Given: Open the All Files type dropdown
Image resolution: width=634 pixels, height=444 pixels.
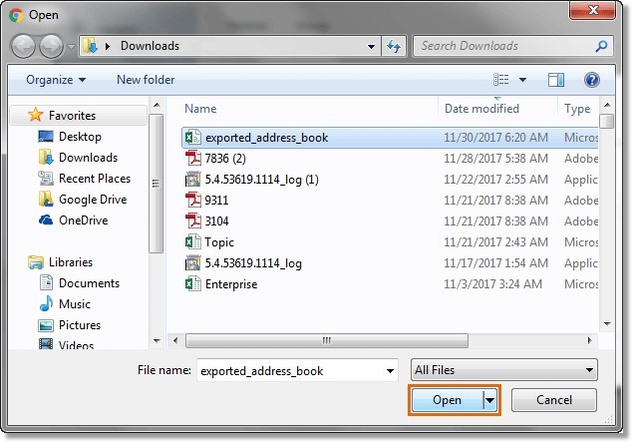Looking at the screenshot, I should [503, 370].
